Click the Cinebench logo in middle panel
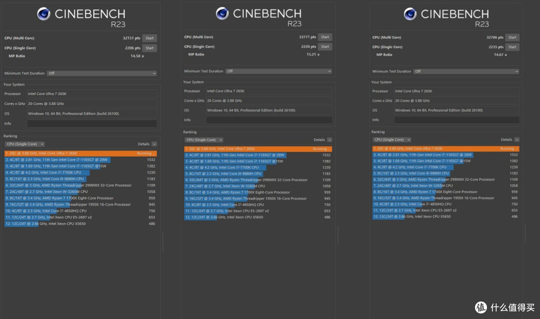The height and width of the screenshot is (319, 540). [222, 13]
